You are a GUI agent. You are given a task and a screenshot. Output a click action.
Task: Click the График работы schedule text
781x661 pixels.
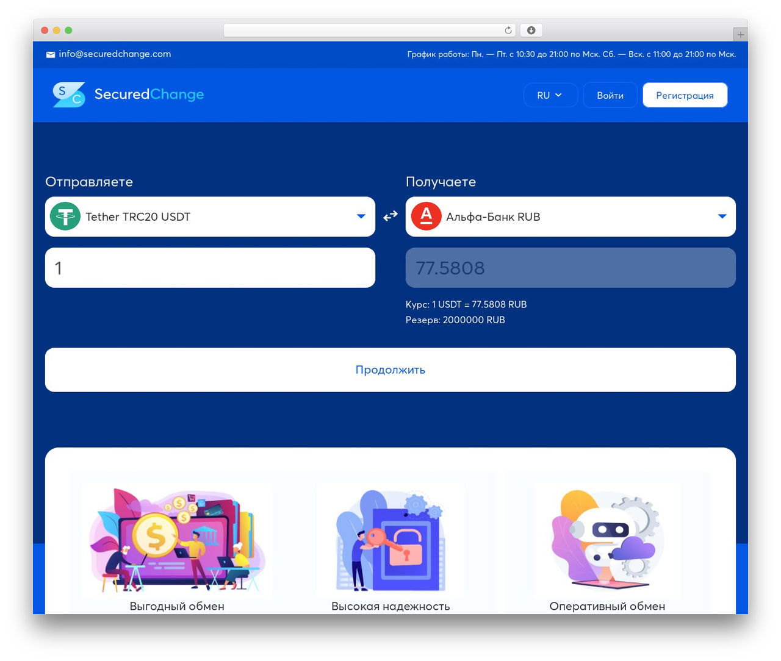click(x=572, y=54)
